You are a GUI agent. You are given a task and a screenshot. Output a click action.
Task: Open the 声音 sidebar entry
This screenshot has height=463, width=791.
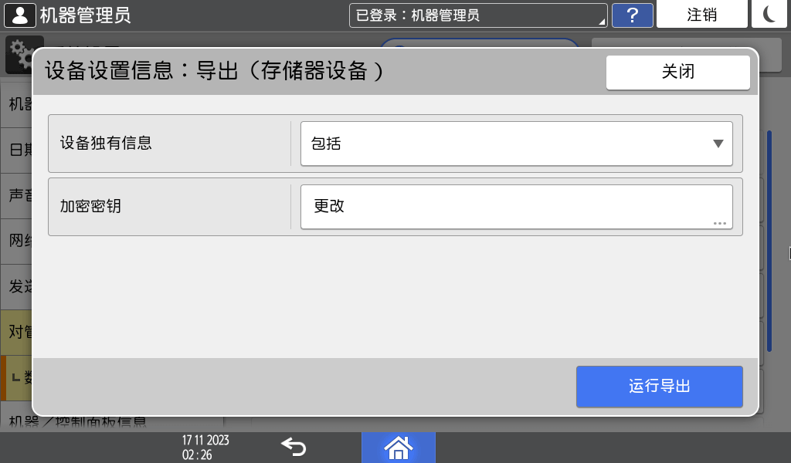[14, 197]
